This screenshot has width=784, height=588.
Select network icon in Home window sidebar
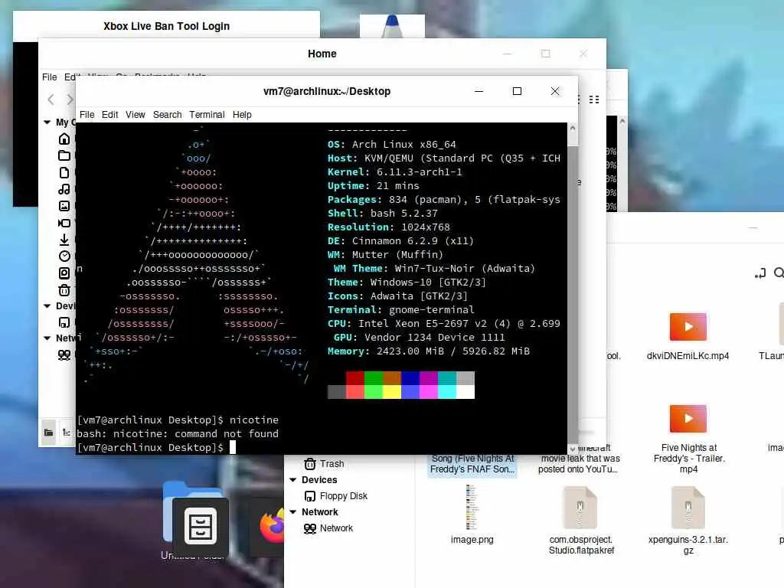pos(64,355)
